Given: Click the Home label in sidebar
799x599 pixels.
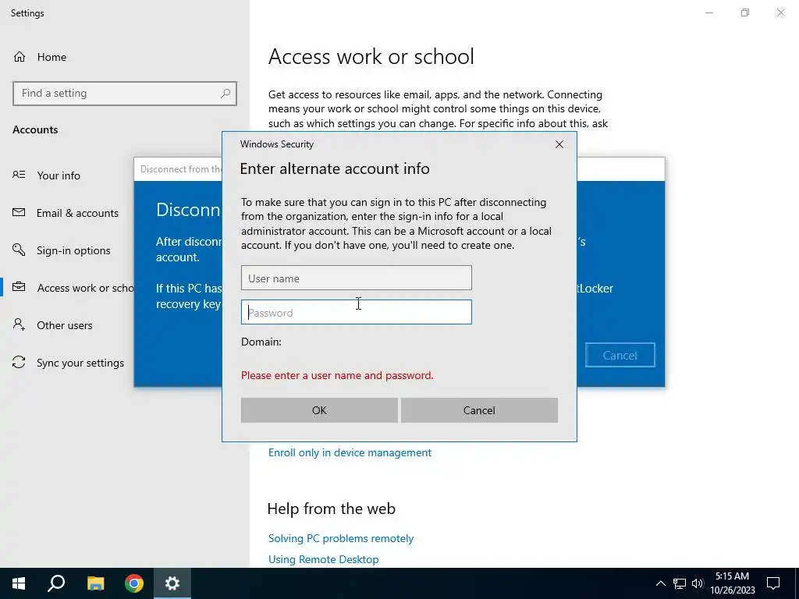Looking at the screenshot, I should [51, 57].
